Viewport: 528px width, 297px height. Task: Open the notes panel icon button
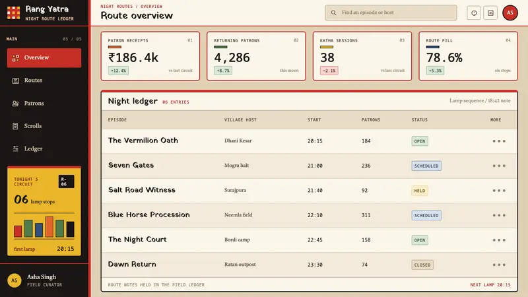tap(490, 13)
